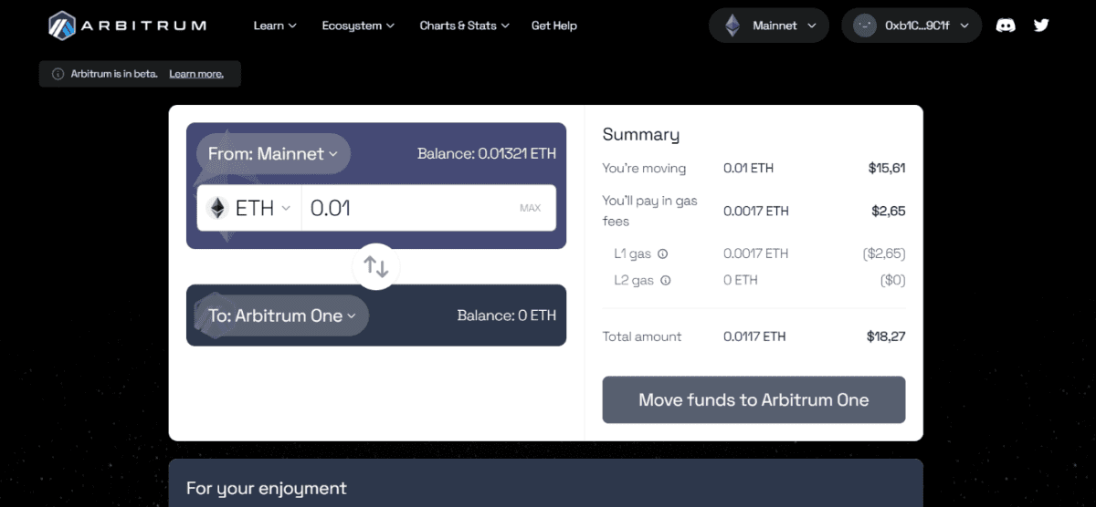Click the MAX amount button

(530, 208)
